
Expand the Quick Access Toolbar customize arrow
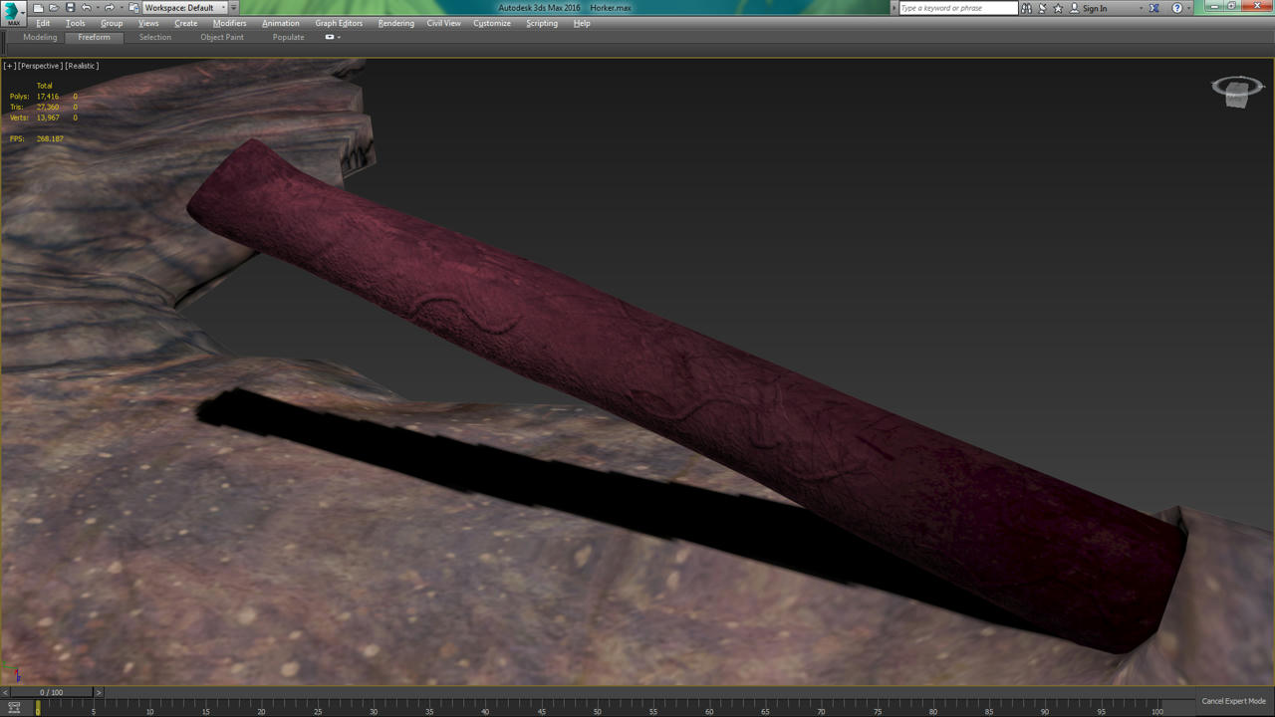[x=234, y=8]
